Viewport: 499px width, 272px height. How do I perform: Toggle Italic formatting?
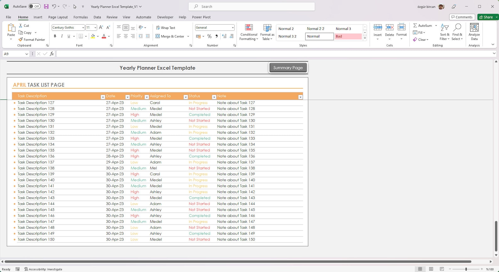click(62, 36)
